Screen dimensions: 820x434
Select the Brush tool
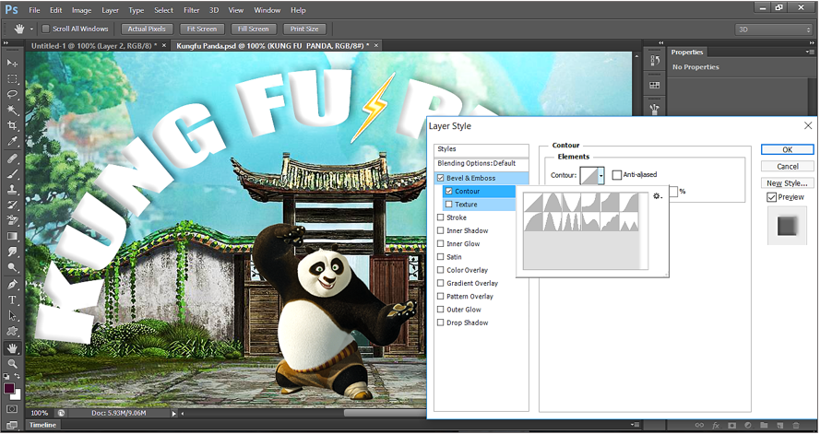(12, 174)
